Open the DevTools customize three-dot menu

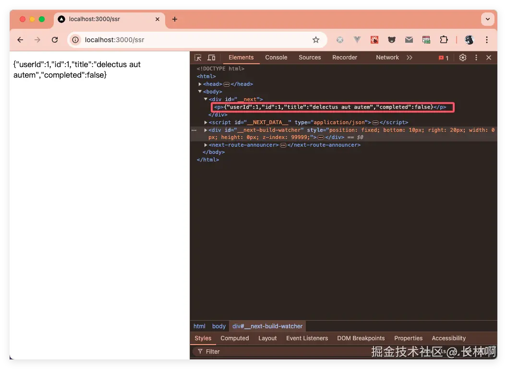[x=476, y=58]
